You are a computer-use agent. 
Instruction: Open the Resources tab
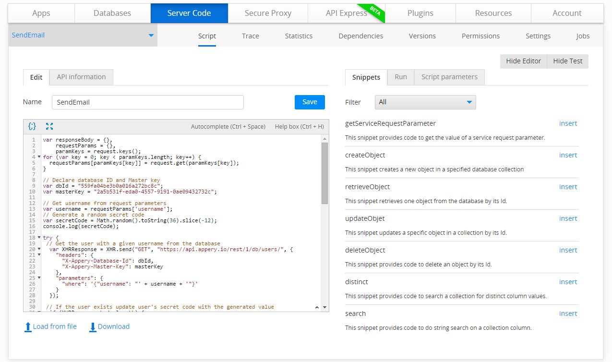493,13
